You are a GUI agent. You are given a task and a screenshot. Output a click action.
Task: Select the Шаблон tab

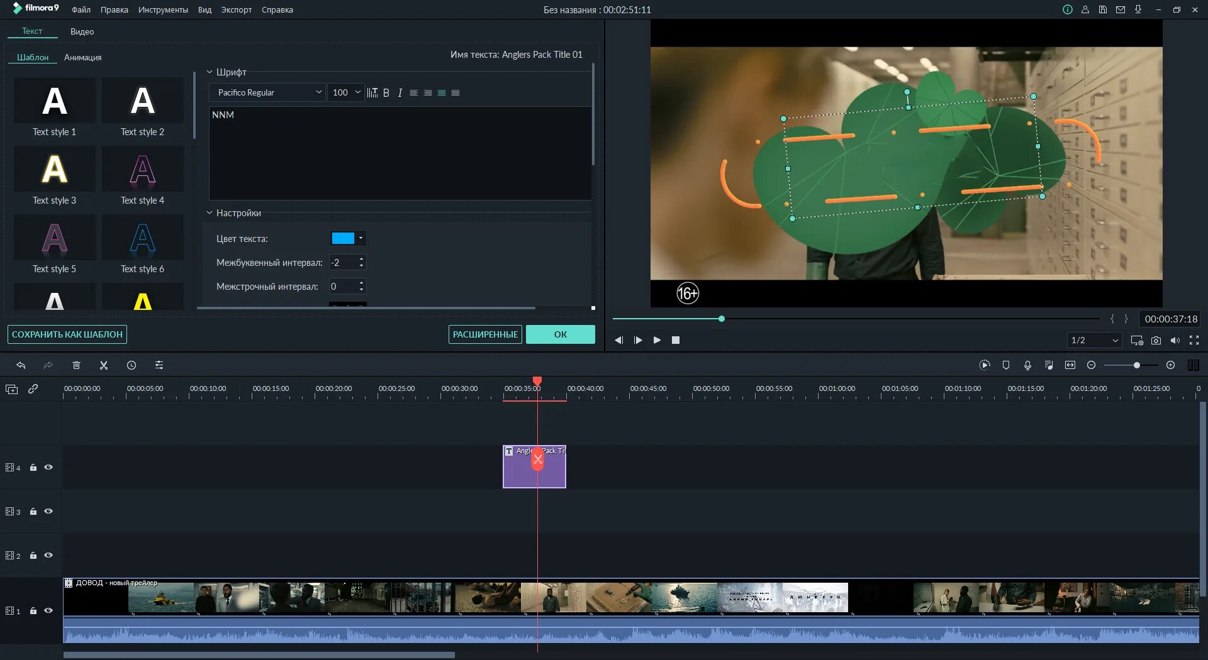tap(33, 57)
